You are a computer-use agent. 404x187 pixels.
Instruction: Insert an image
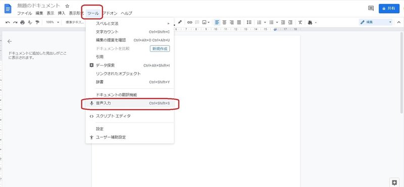[205, 22]
